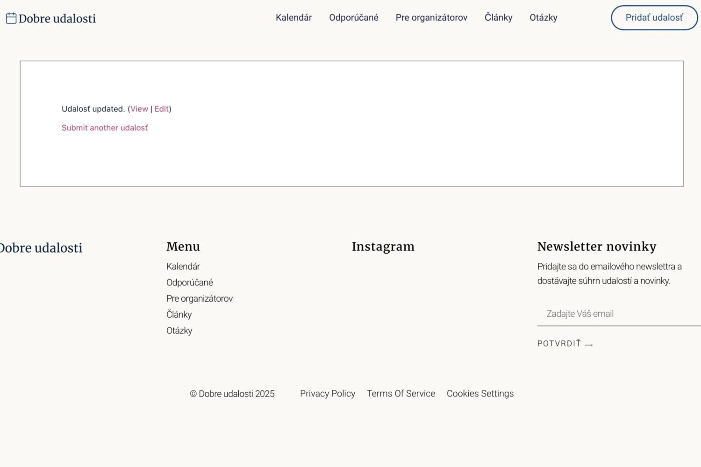The height and width of the screenshot is (467, 701).
Task: Open Kalendár in the footer menu
Action: [183, 267]
